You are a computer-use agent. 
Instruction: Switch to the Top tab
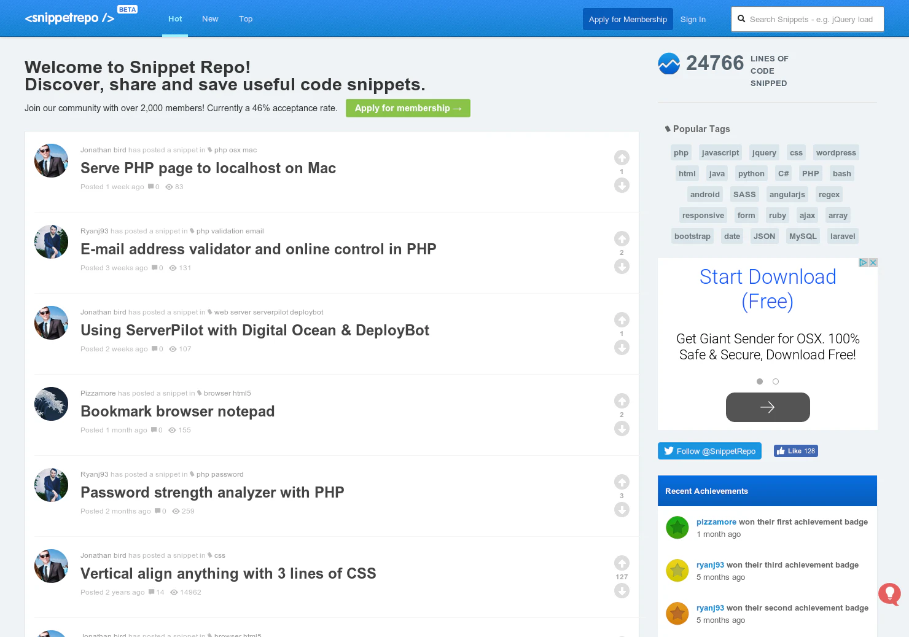click(x=246, y=18)
